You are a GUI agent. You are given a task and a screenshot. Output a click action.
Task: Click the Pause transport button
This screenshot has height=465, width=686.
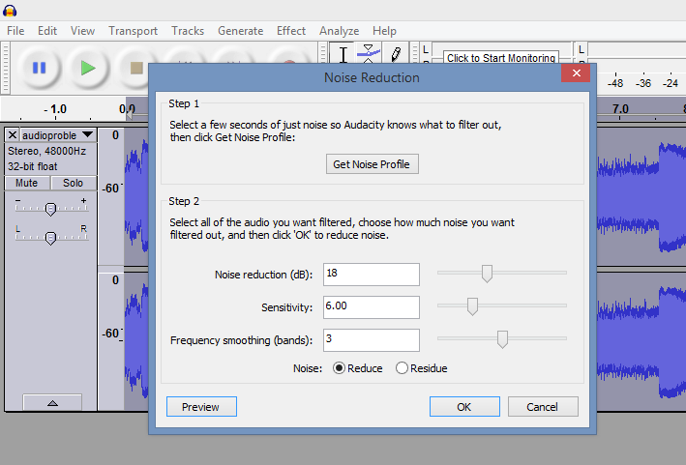coord(39,68)
